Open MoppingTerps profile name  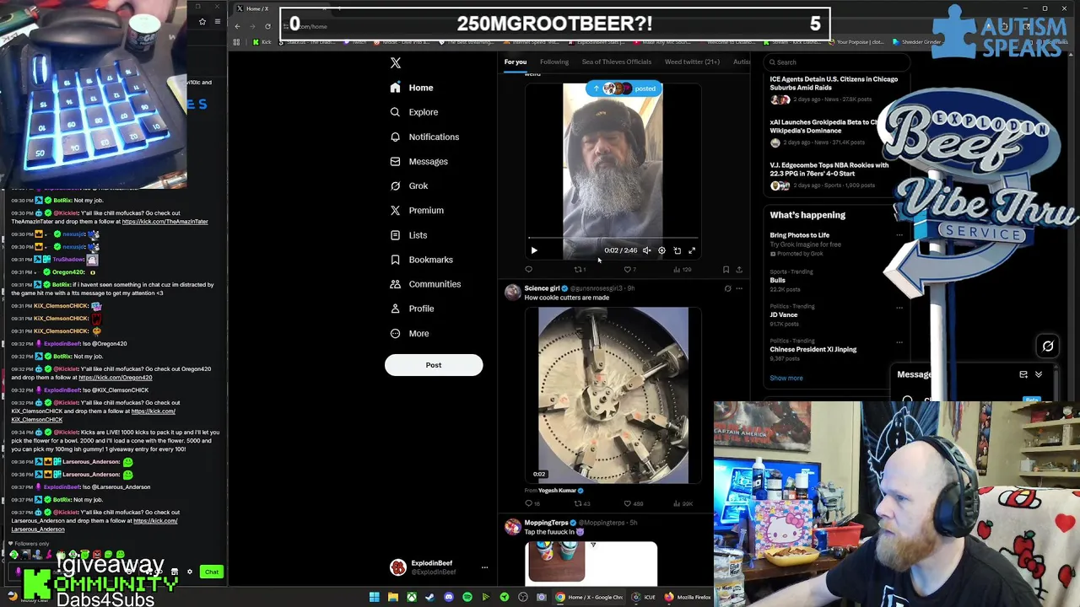pyautogui.click(x=546, y=523)
